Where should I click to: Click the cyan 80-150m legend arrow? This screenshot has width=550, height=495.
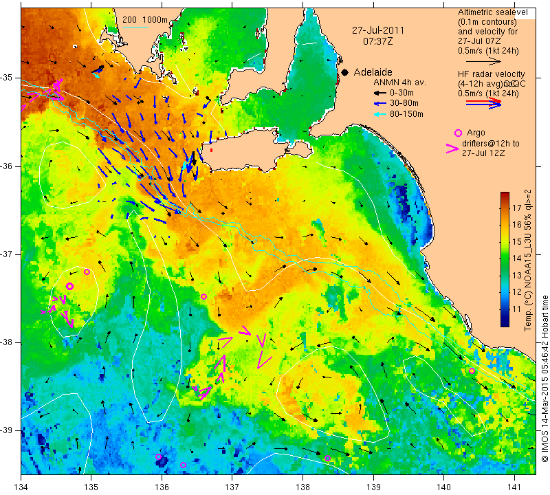click(379, 114)
